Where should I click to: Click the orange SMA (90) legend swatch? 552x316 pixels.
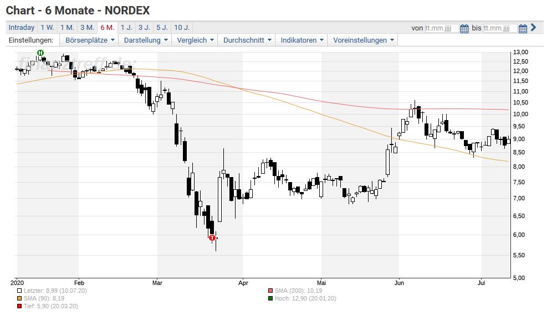pyautogui.click(x=19, y=299)
